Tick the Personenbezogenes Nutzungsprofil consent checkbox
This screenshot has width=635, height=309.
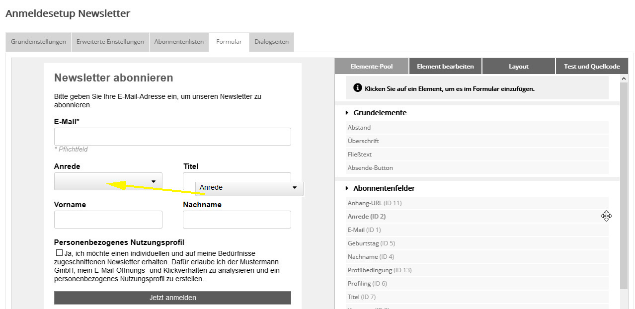(60, 253)
